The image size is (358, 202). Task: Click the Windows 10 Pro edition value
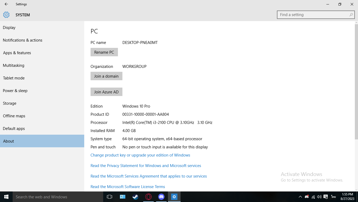coord(136,106)
